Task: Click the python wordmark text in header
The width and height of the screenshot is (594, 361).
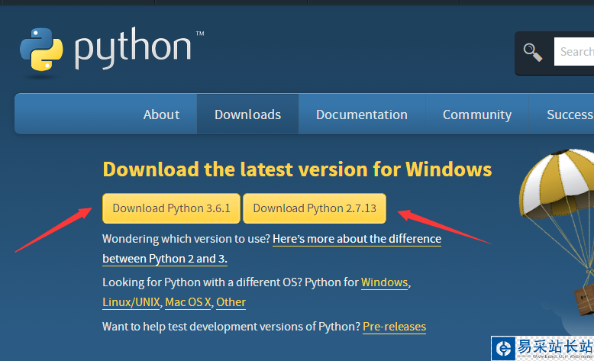Action: coord(133,50)
